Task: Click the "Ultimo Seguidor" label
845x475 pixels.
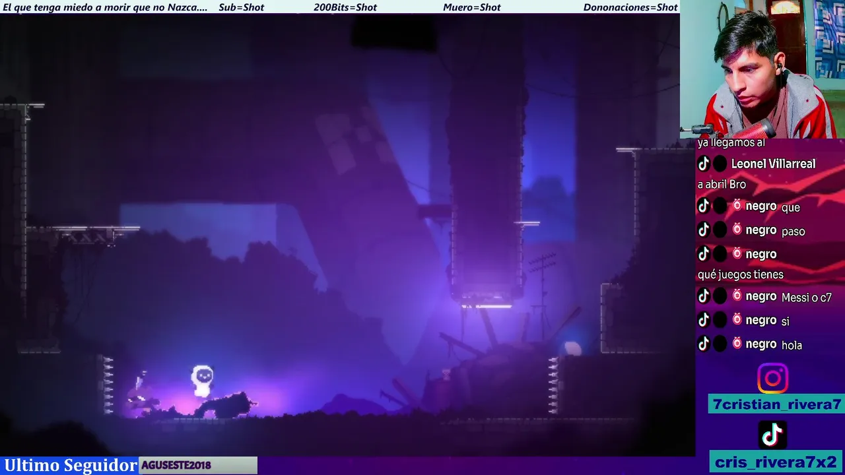Action: click(x=70, y=465)
